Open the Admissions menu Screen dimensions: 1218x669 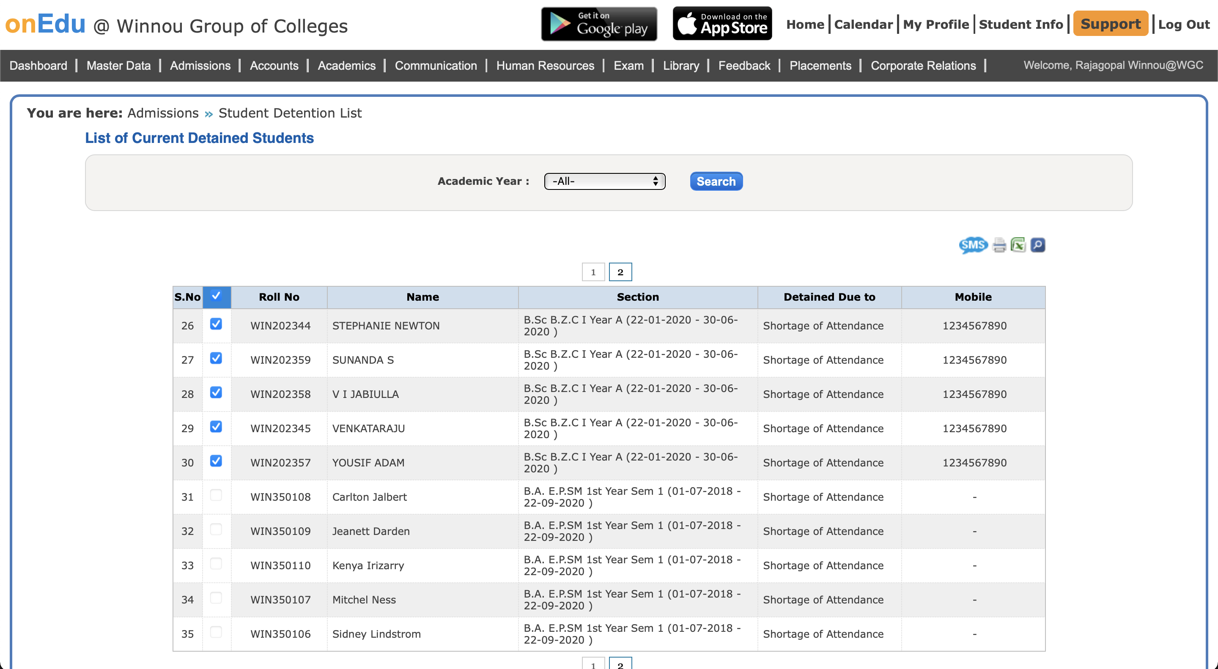click(200, 66)
